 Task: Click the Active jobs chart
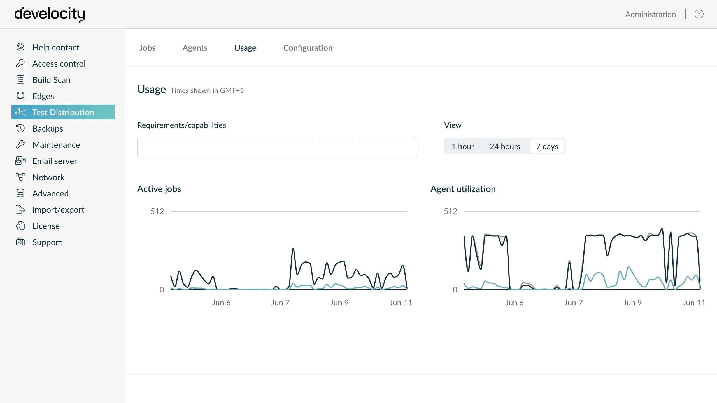[289, 250]
